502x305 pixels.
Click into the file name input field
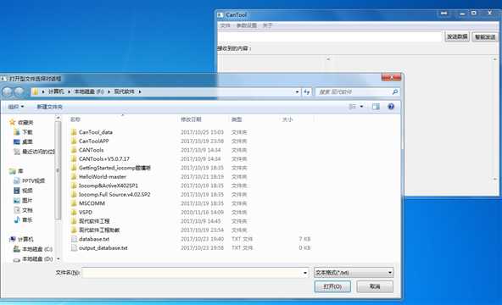point(192,273)
